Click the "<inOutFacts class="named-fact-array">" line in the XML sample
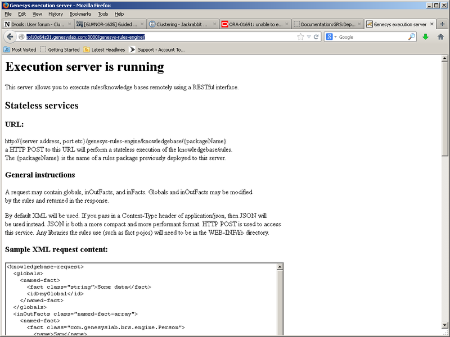450x337 pixels. (x=75, y=314)
